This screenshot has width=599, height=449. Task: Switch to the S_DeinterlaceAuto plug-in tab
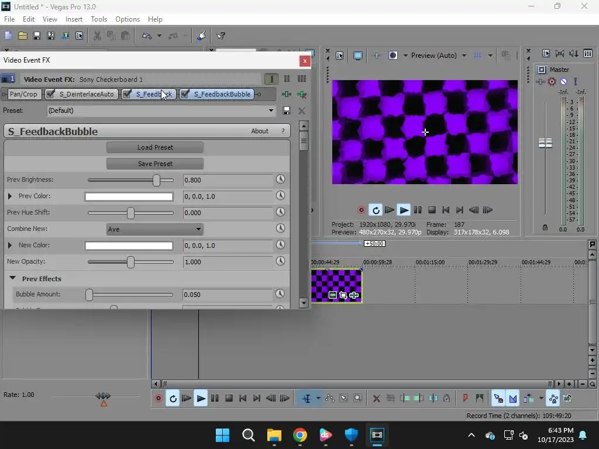coord(87,94)
